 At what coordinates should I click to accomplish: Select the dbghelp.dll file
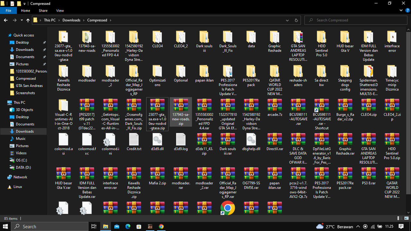[251, 142]
